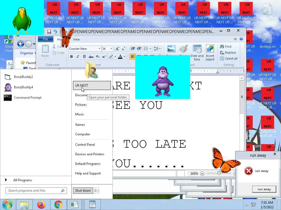The height and width of the screenshot is (210, 281).
Task: Click the Replace button in Editing group
Action: pos(228,52)
